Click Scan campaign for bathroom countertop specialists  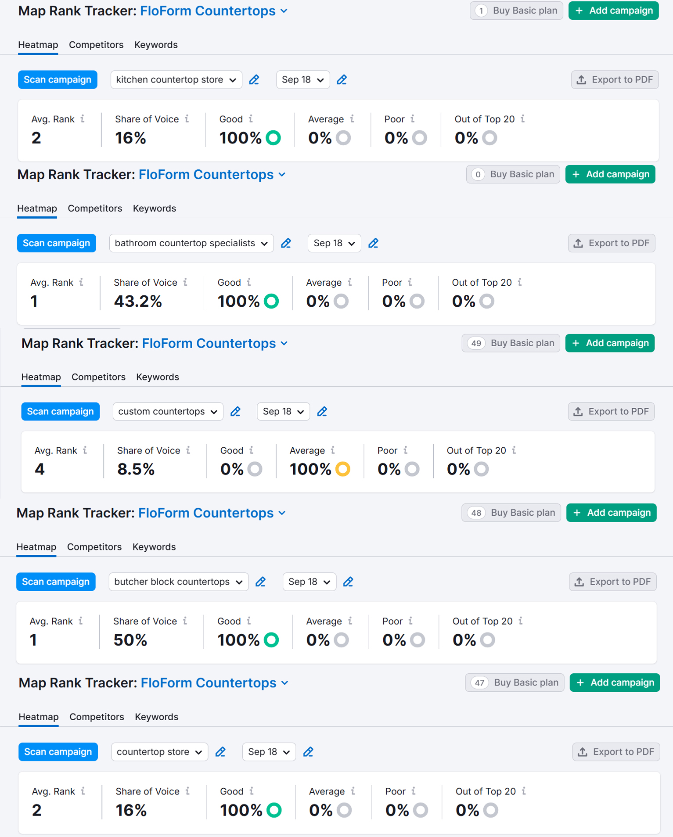57,243
